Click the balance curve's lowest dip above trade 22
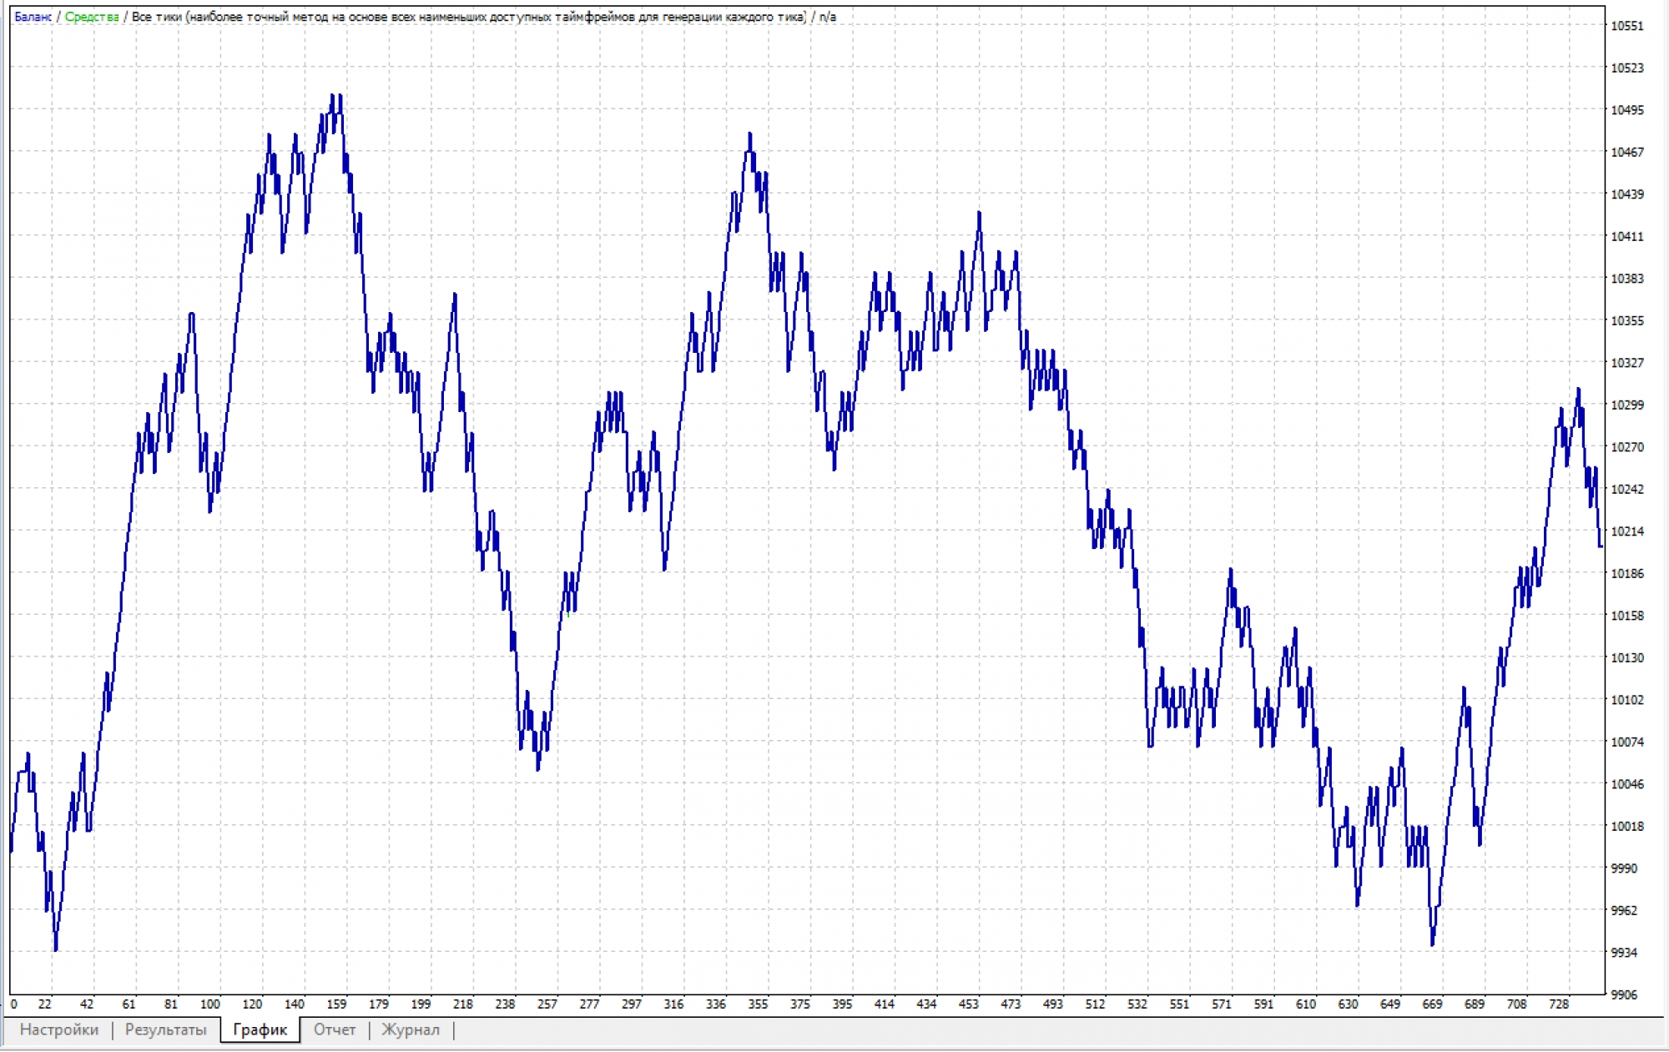Image resolution: width=1669 pixels, height=1052 pixels. click(x=56, y=949)
